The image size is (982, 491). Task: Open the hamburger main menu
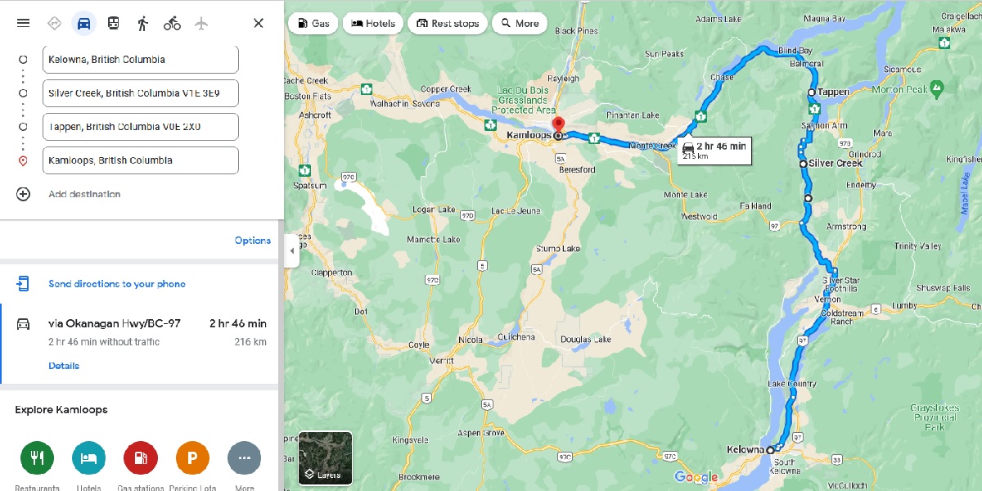coord(23,23)
